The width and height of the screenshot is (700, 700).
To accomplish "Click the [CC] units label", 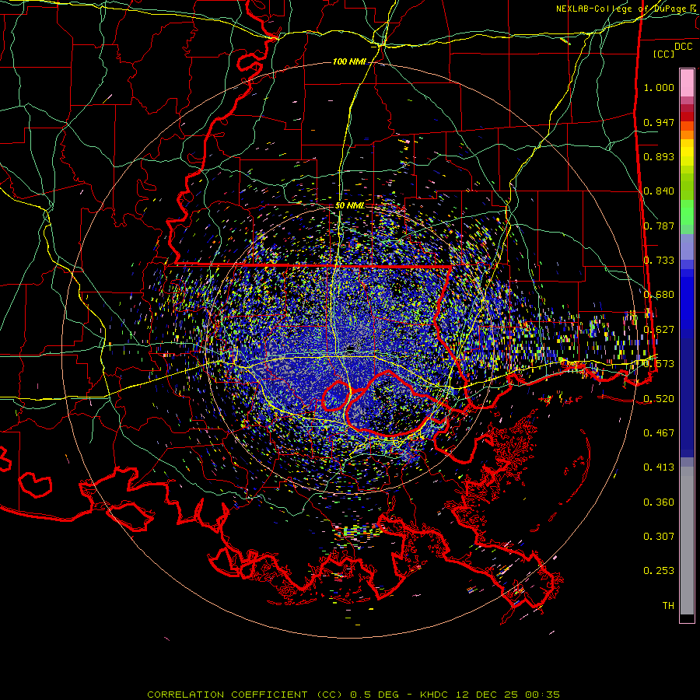I will click(663, 54).
